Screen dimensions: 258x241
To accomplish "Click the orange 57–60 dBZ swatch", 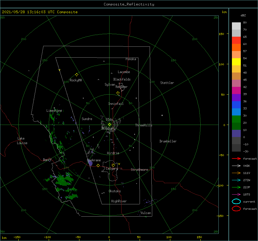I will click(236, 47).
